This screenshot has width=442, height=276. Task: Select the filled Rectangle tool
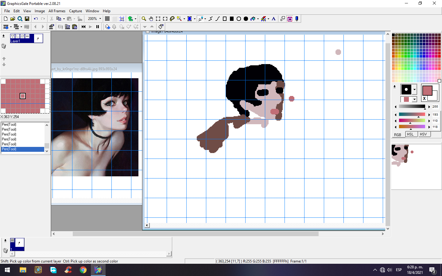(x=232, y=19)
